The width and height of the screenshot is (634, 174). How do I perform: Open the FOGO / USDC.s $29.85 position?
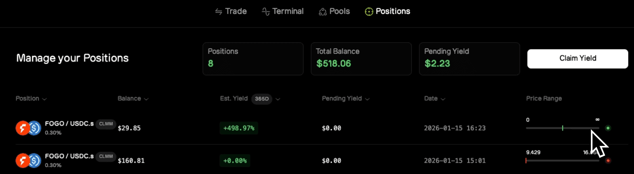(69, 124)
